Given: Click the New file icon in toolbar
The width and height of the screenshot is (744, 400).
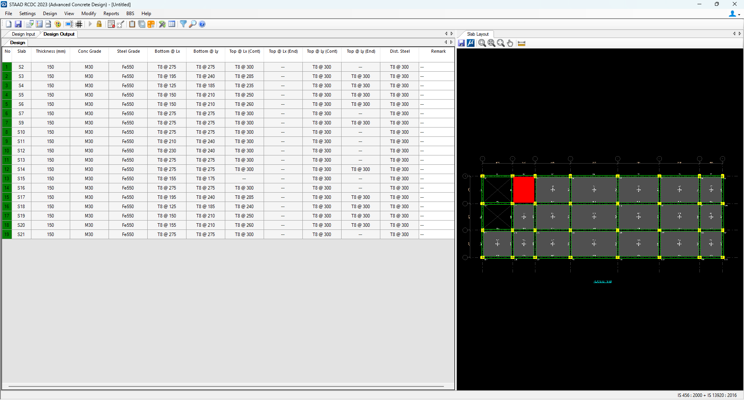Looking at the screenshot, I should click(9, 24).
